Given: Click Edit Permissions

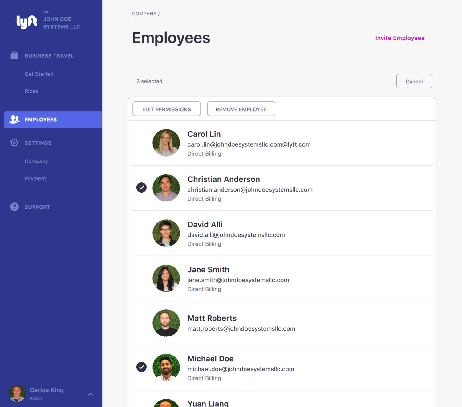Looking at the screenshot, I should pos(166,109).
